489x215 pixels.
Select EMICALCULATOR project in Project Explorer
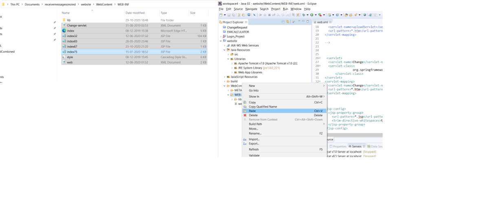(x=238, y=32)
